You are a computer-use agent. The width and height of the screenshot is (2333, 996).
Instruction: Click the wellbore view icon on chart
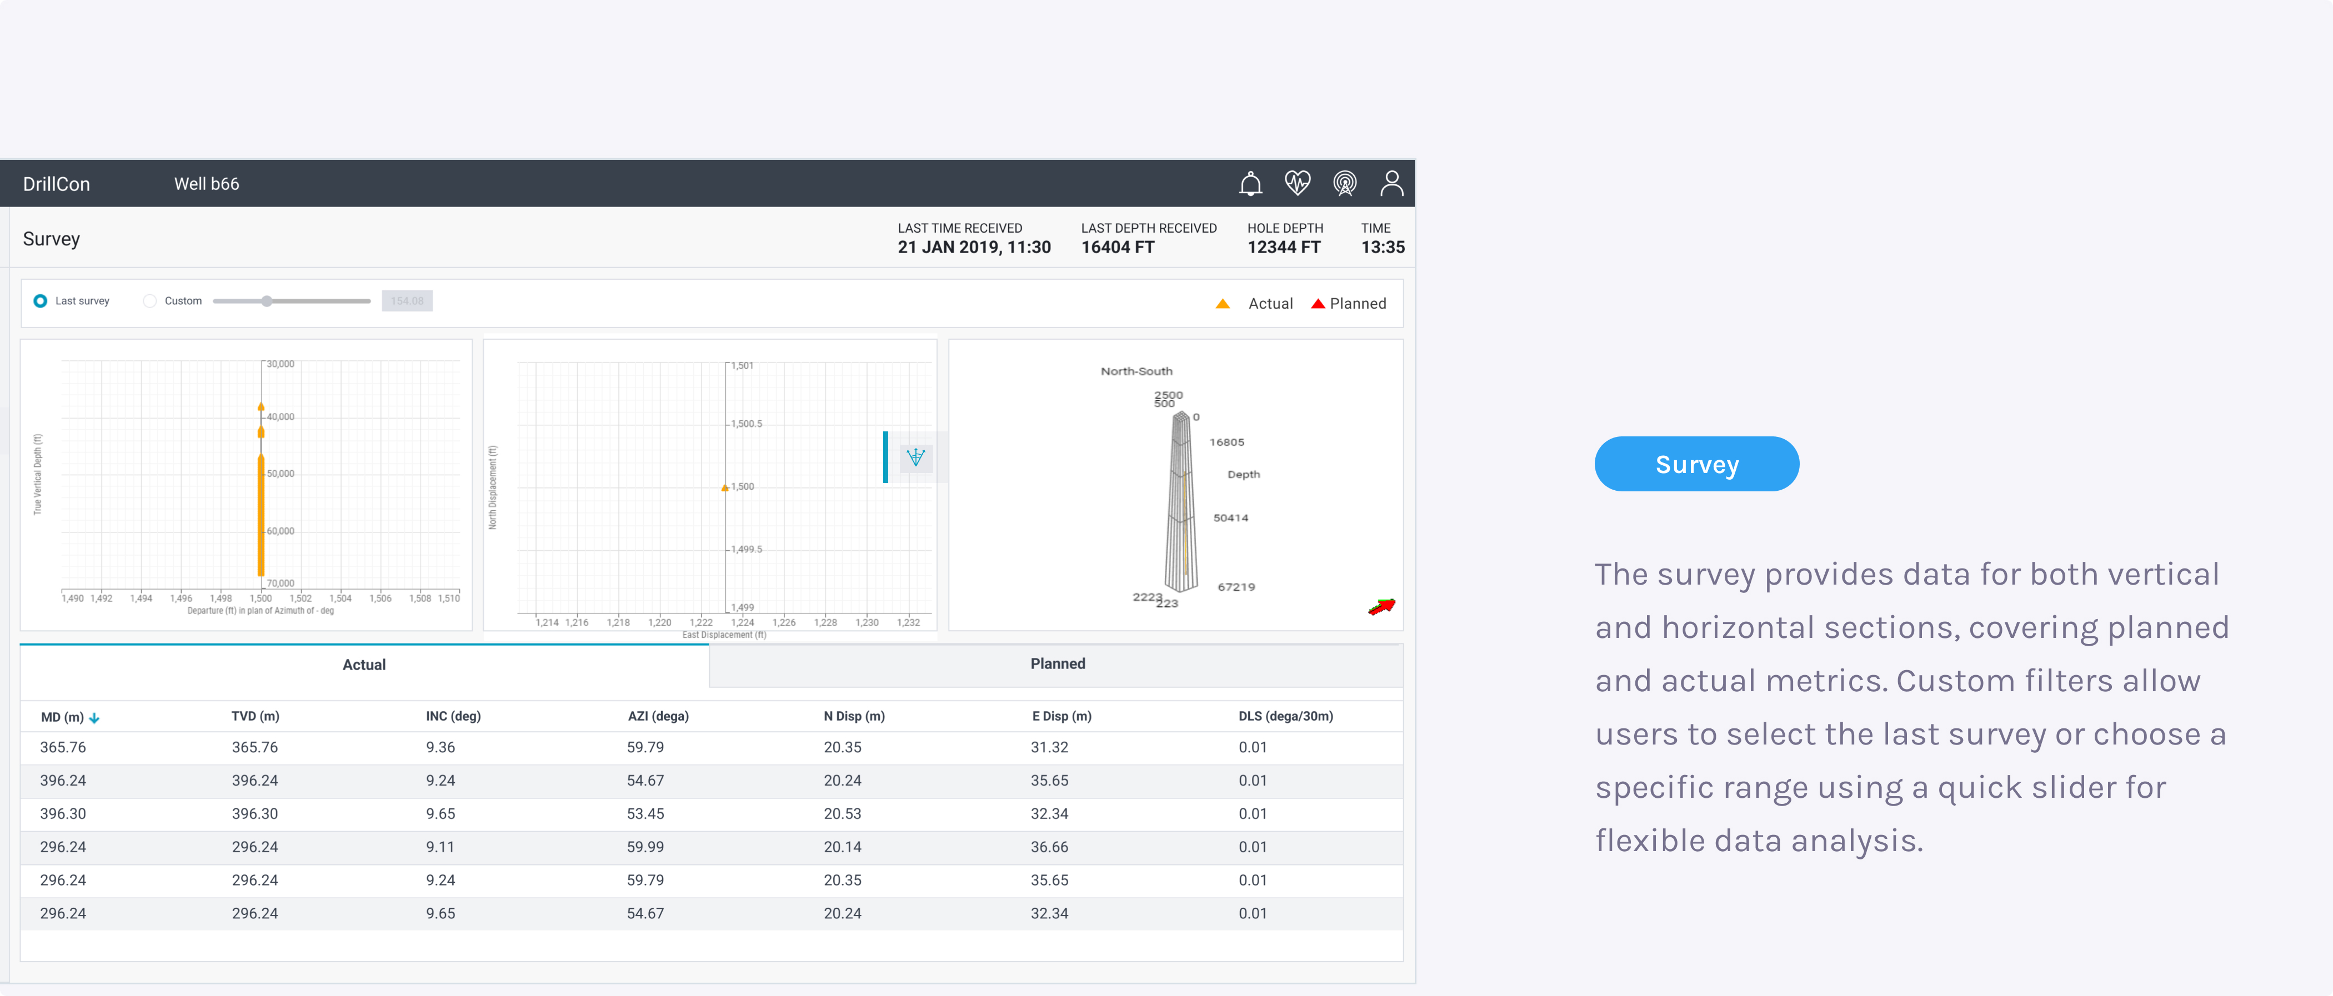tap(915, 457)
